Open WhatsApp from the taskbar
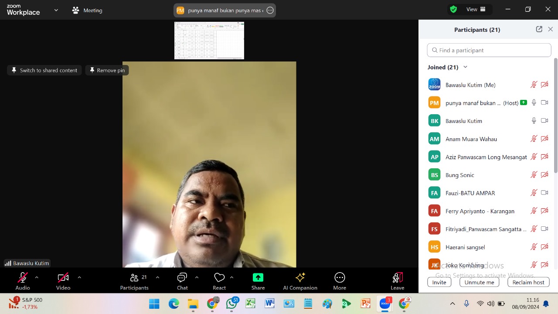 click(231, 304)
